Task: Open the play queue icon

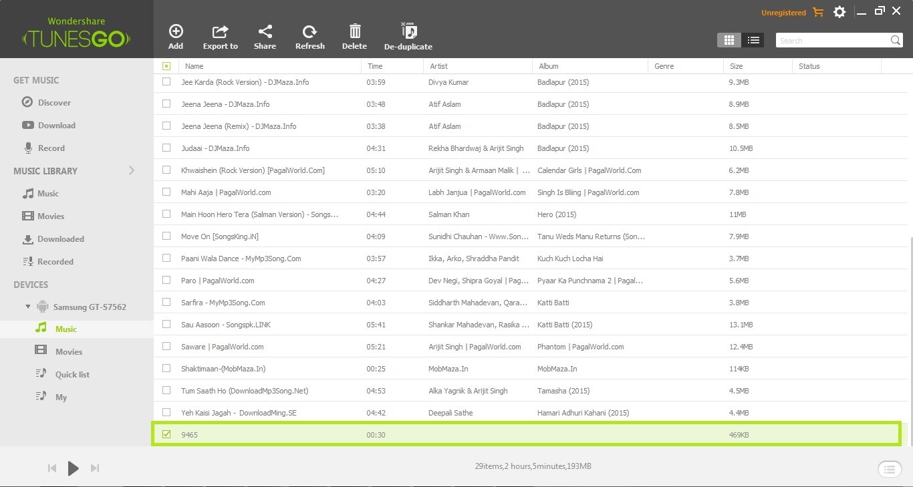Action: tap(889, 469)
